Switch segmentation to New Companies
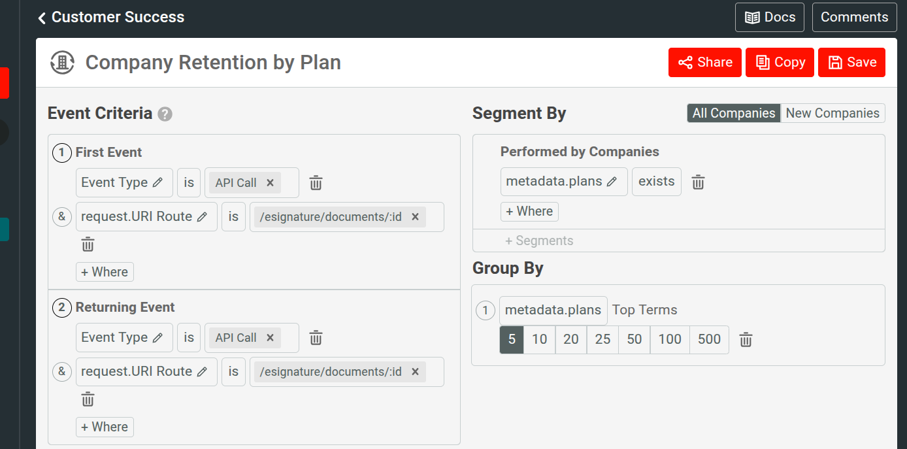Viewport: 907px width, 449px height. 833,112
